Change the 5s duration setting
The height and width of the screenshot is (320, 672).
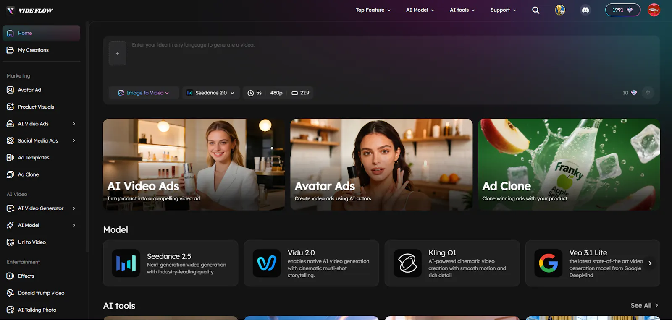coord(255,93)
